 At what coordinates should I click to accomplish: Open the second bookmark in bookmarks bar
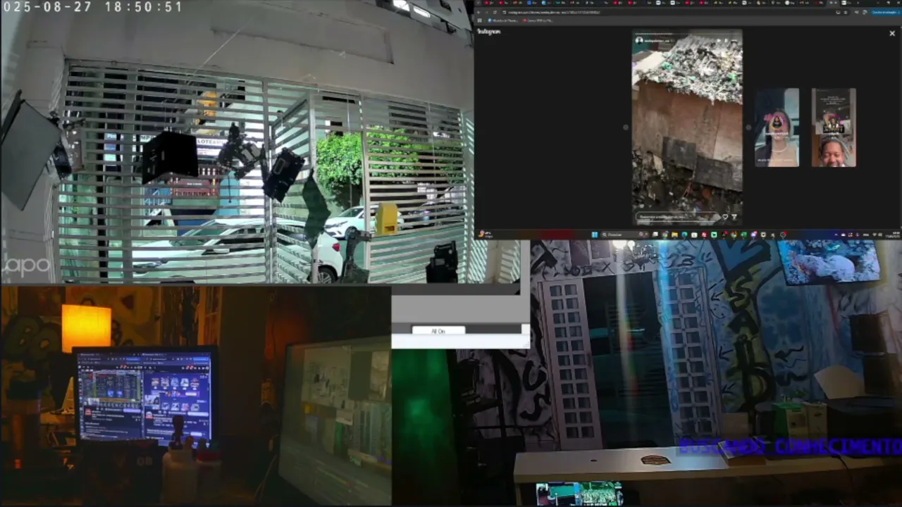[x=538, y=20]
